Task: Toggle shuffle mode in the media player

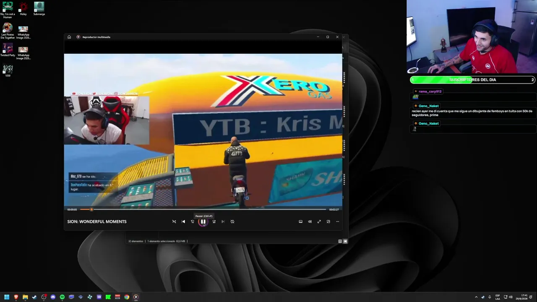Action: pyautogui.click(x=174, y=221)
